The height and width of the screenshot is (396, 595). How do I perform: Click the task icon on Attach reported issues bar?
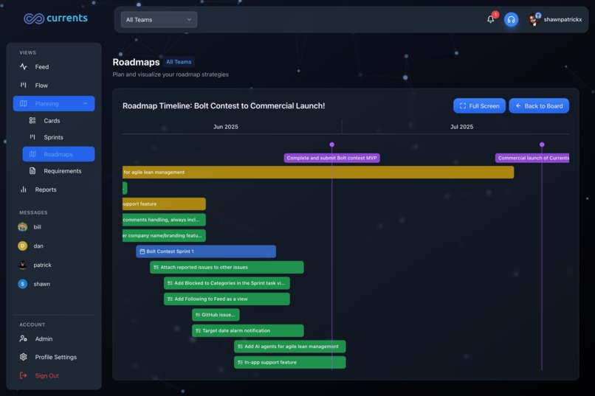pyautogui.click(x=156, y=268)
